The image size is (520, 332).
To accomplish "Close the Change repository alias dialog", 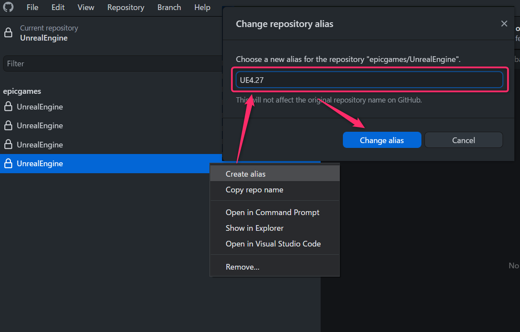I will pos(504,24).
